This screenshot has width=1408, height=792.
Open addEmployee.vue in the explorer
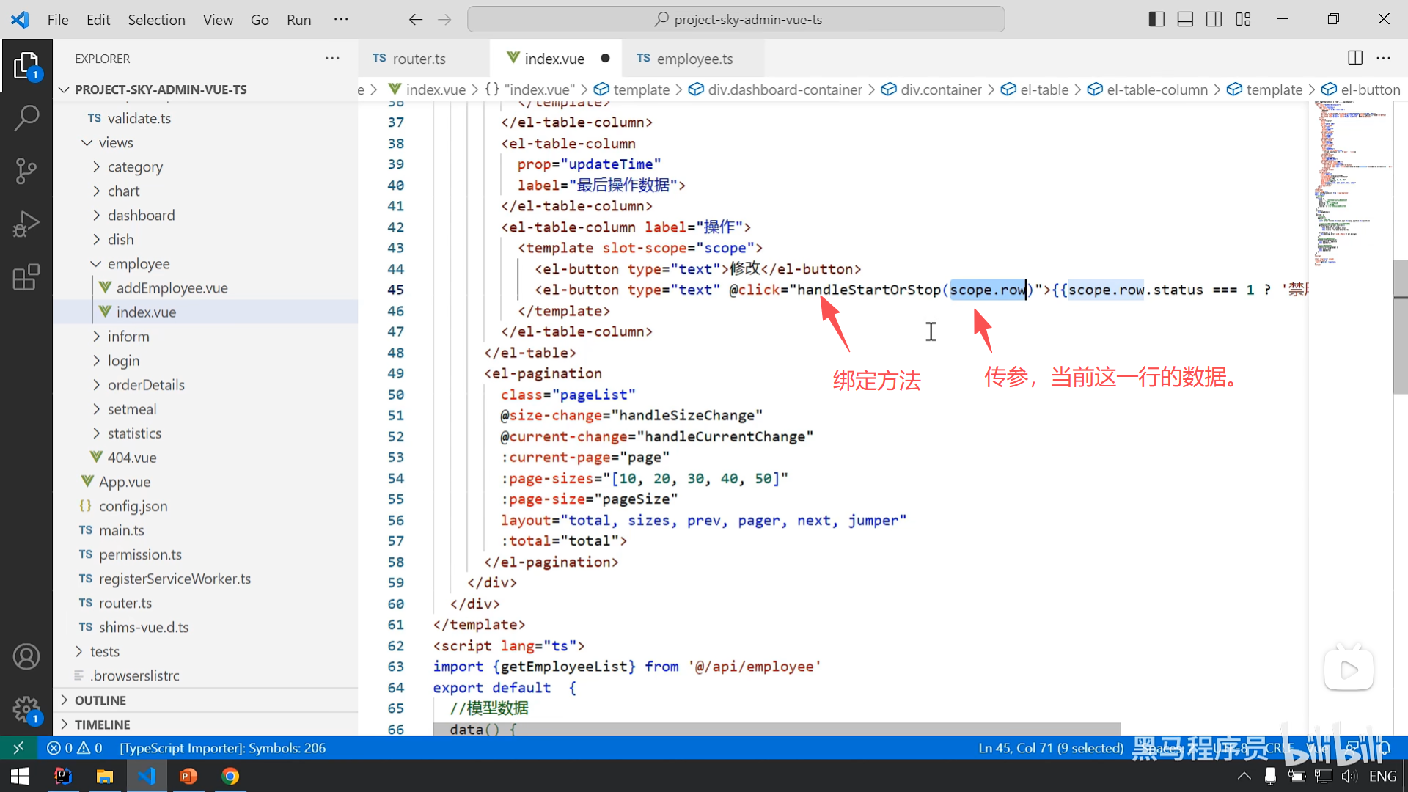(x=172, y=287)
